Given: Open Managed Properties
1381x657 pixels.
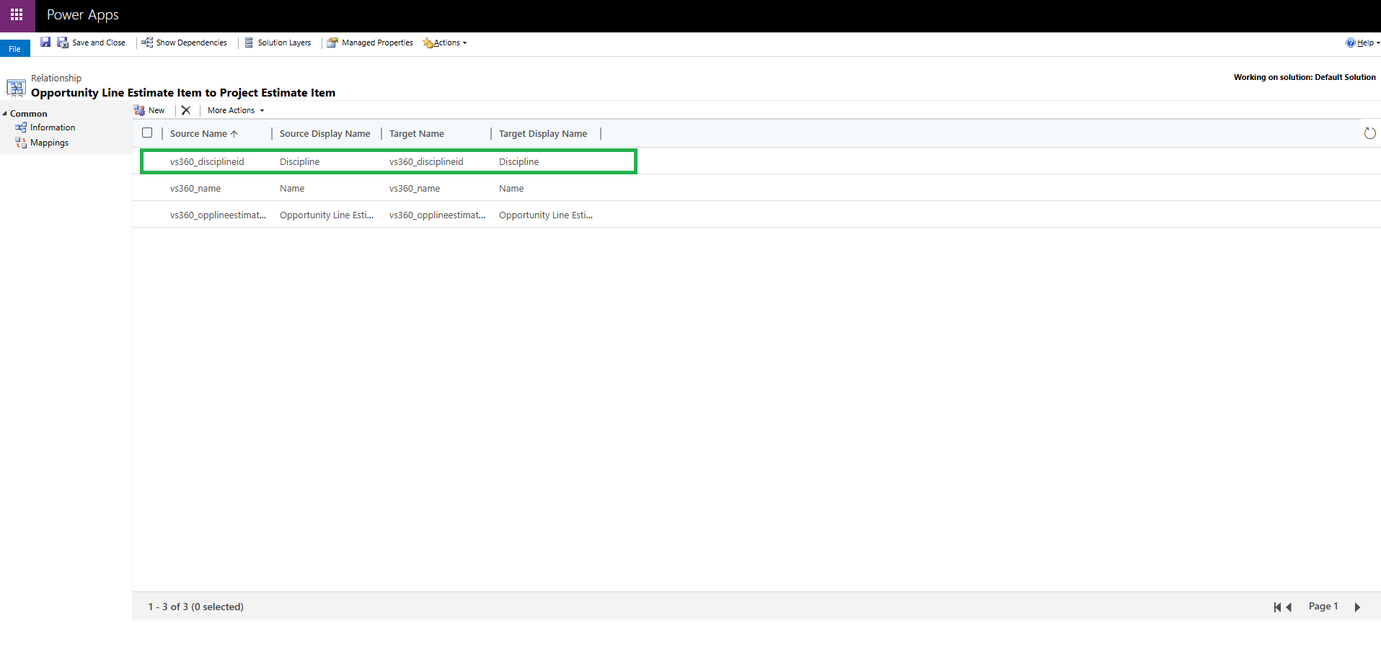Looking at the screenshot, I should pyautogui.click(x=370, y=43).
